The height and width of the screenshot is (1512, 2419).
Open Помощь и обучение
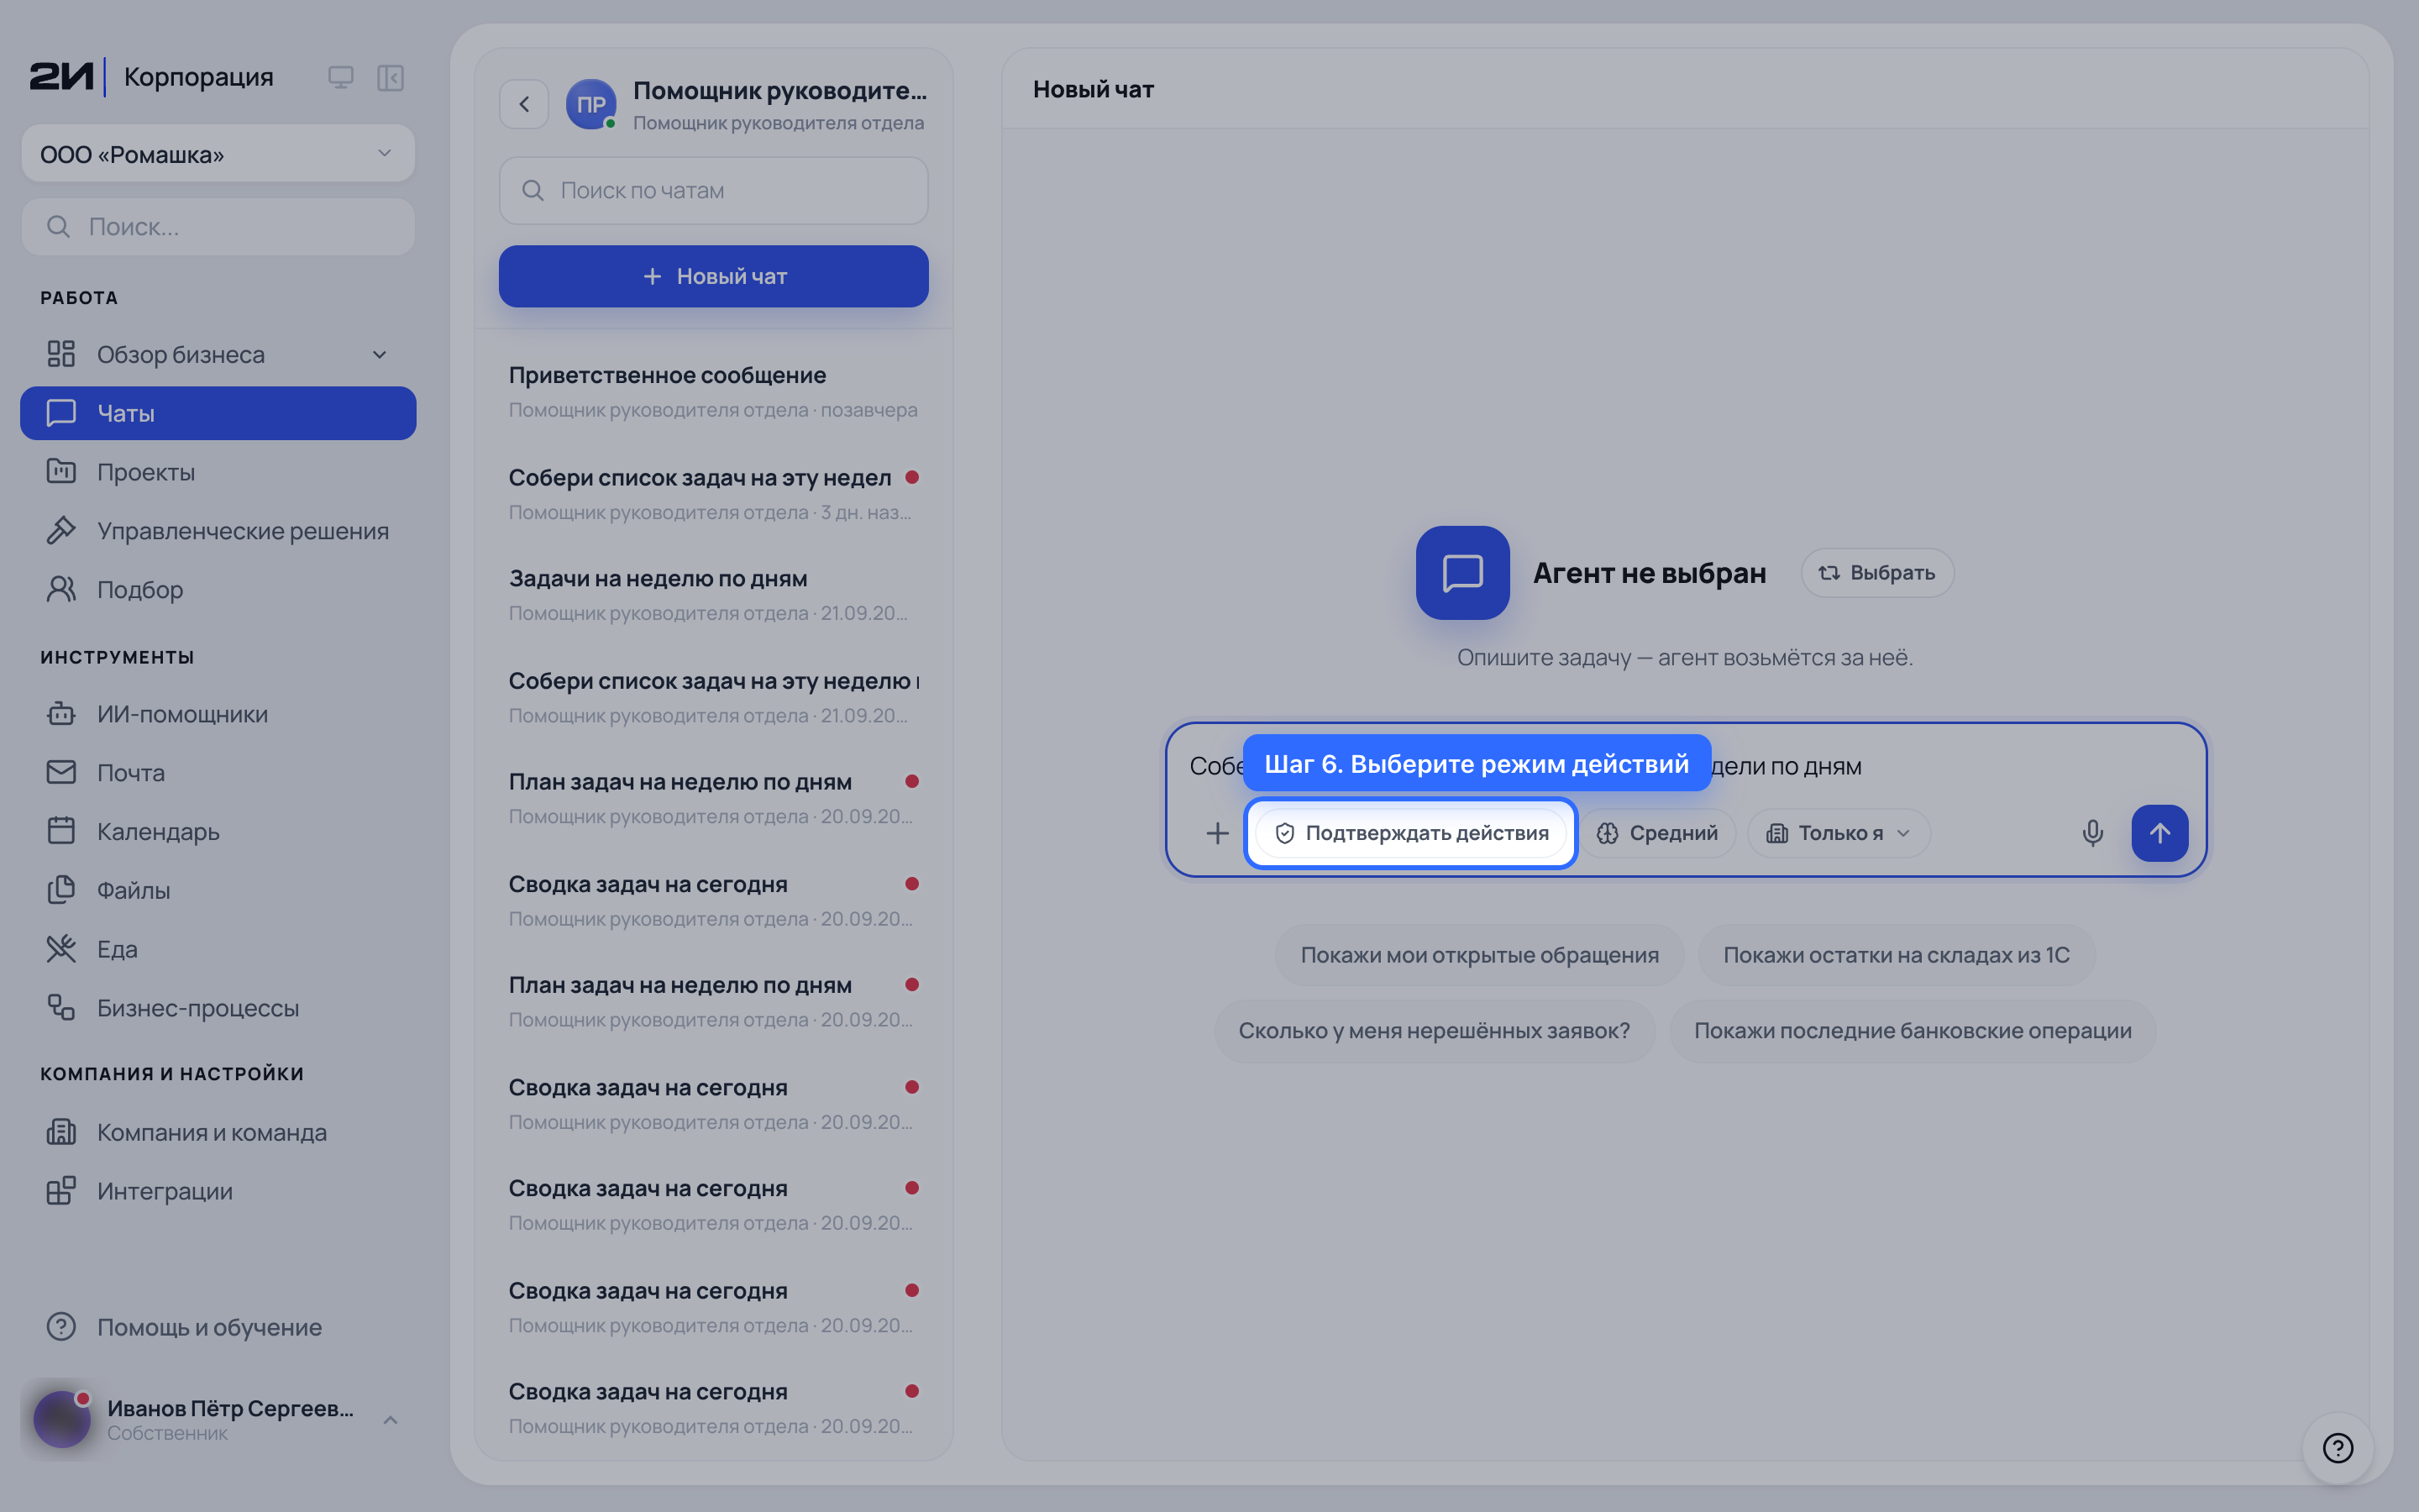218,1327
